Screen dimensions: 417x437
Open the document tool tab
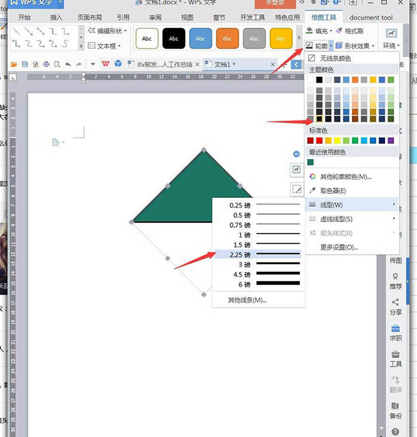click(371, 17)
